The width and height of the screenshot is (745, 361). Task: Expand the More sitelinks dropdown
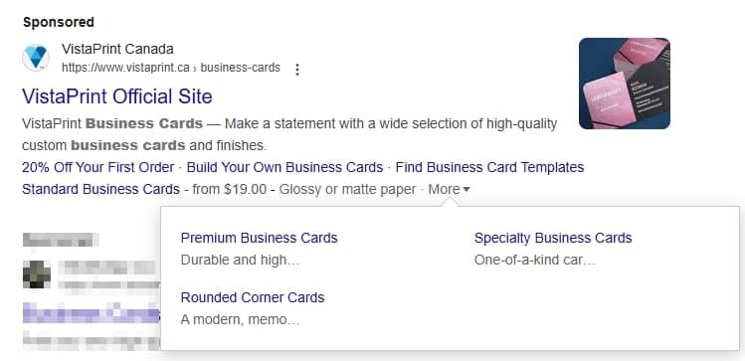click(x=449, y=190)
